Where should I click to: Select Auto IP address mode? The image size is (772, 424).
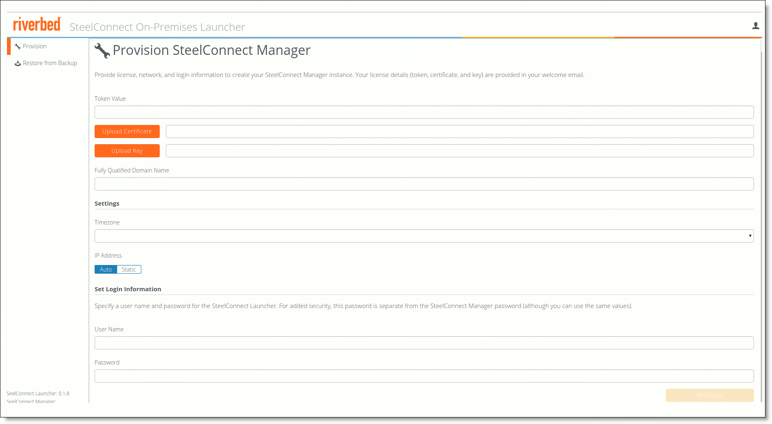coord(106,270)
